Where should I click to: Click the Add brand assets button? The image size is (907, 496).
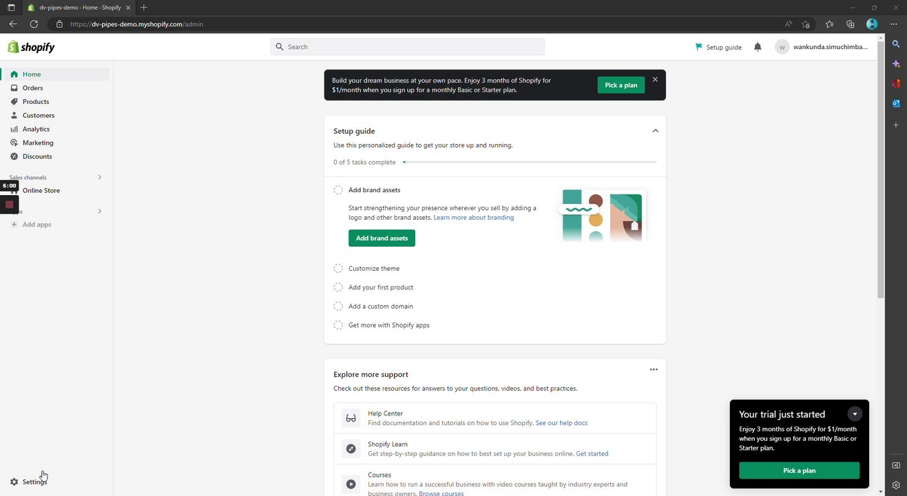[382, 238]
